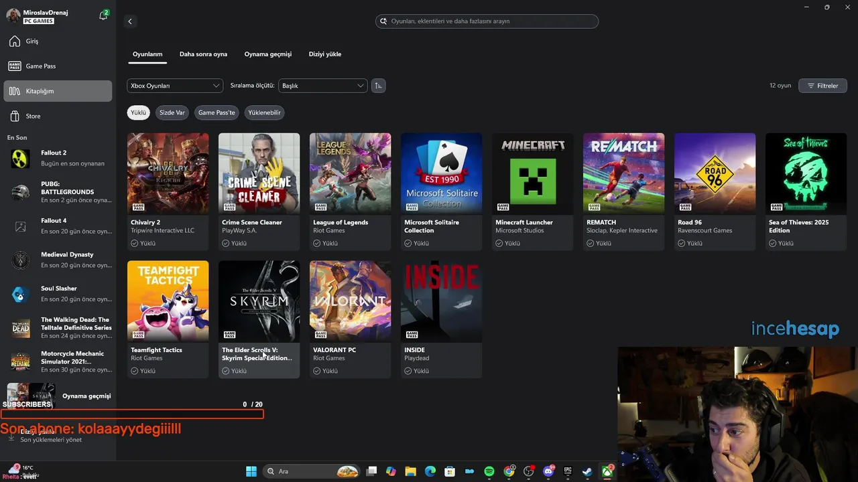Open File Explorer from the taskbar
858x482 pixels.
(x=411, y=471)
